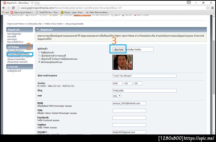Click the current avatar thumbnail image
Screen dimensions: 216x142
point(123,62)
